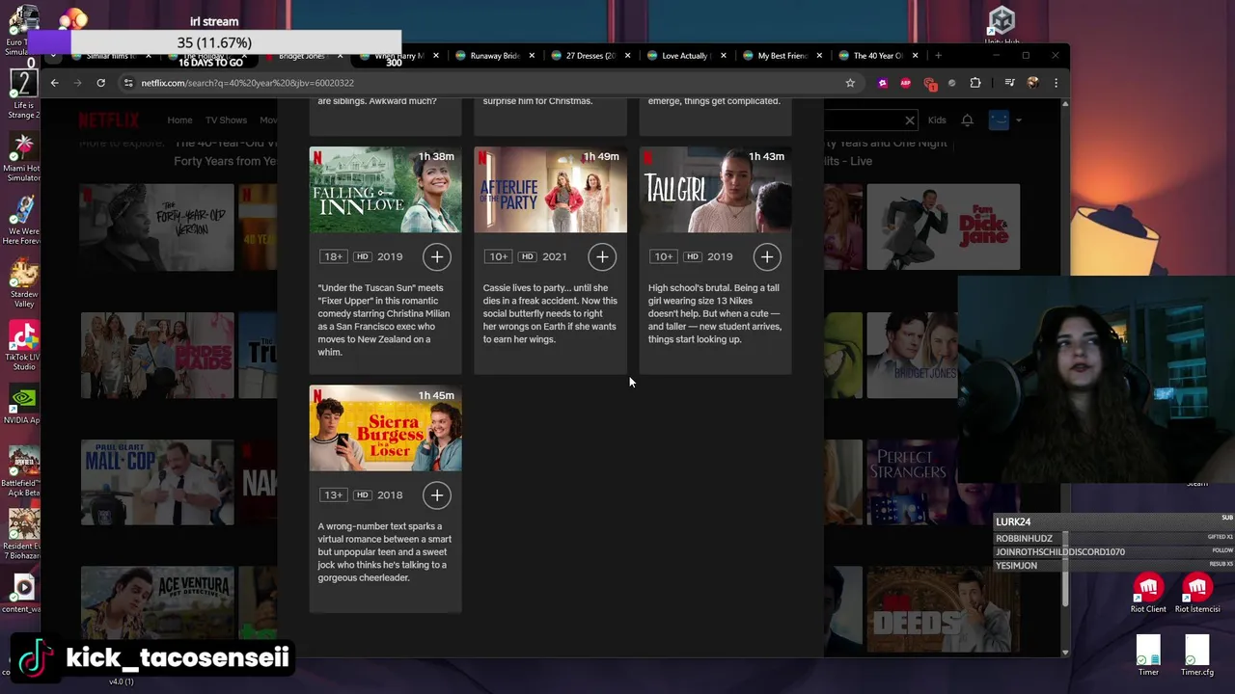Add Falling Inn Love to My List

[x=437, y=256]
